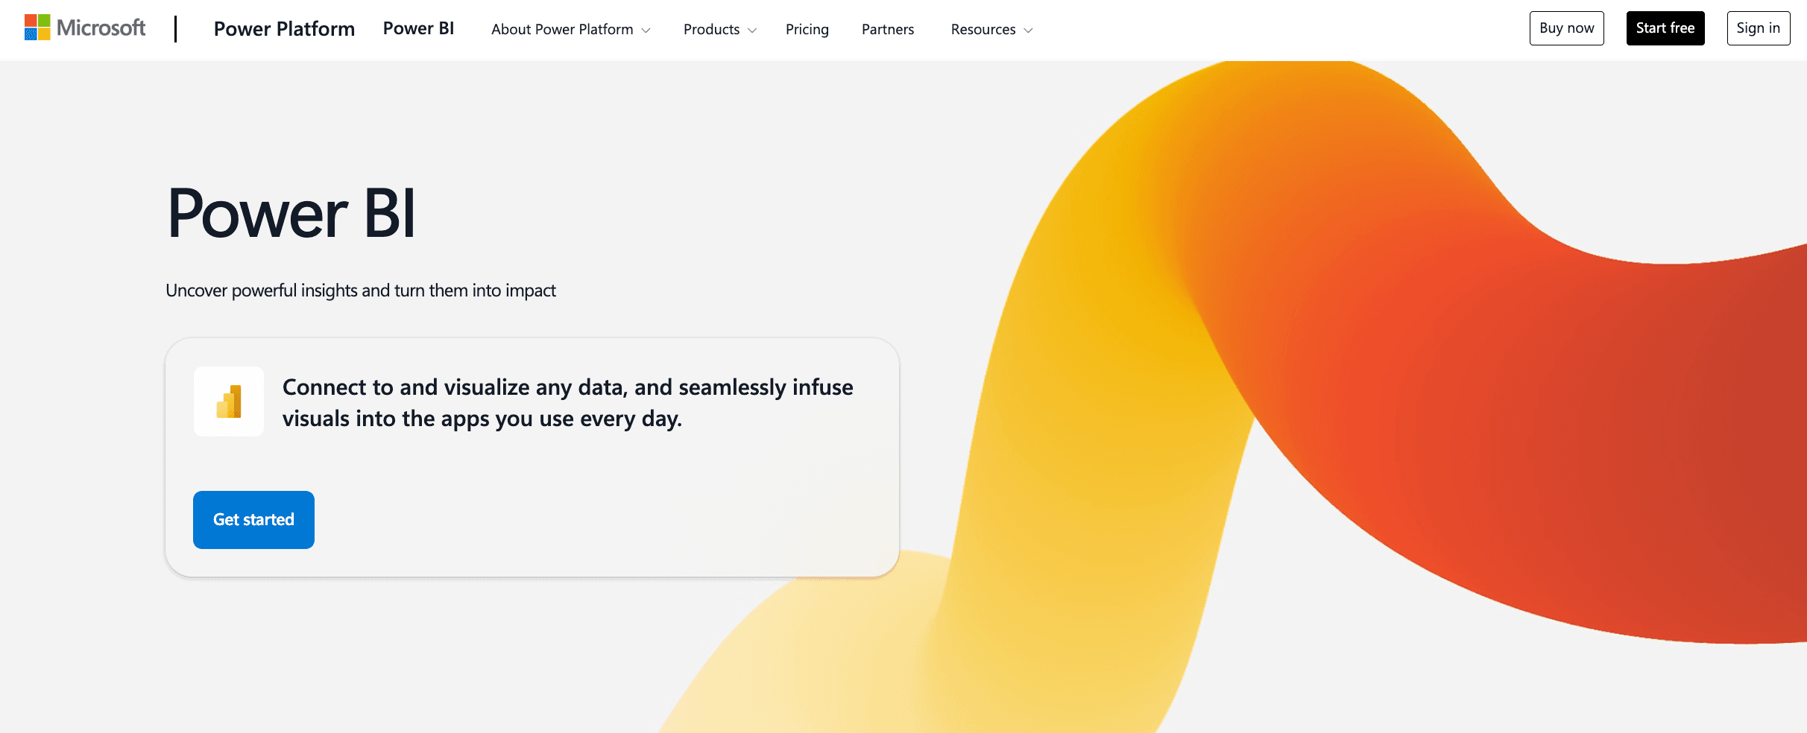The image size is (1807, 733).
Task: Go to the Partners page
Action: (887, 29)
